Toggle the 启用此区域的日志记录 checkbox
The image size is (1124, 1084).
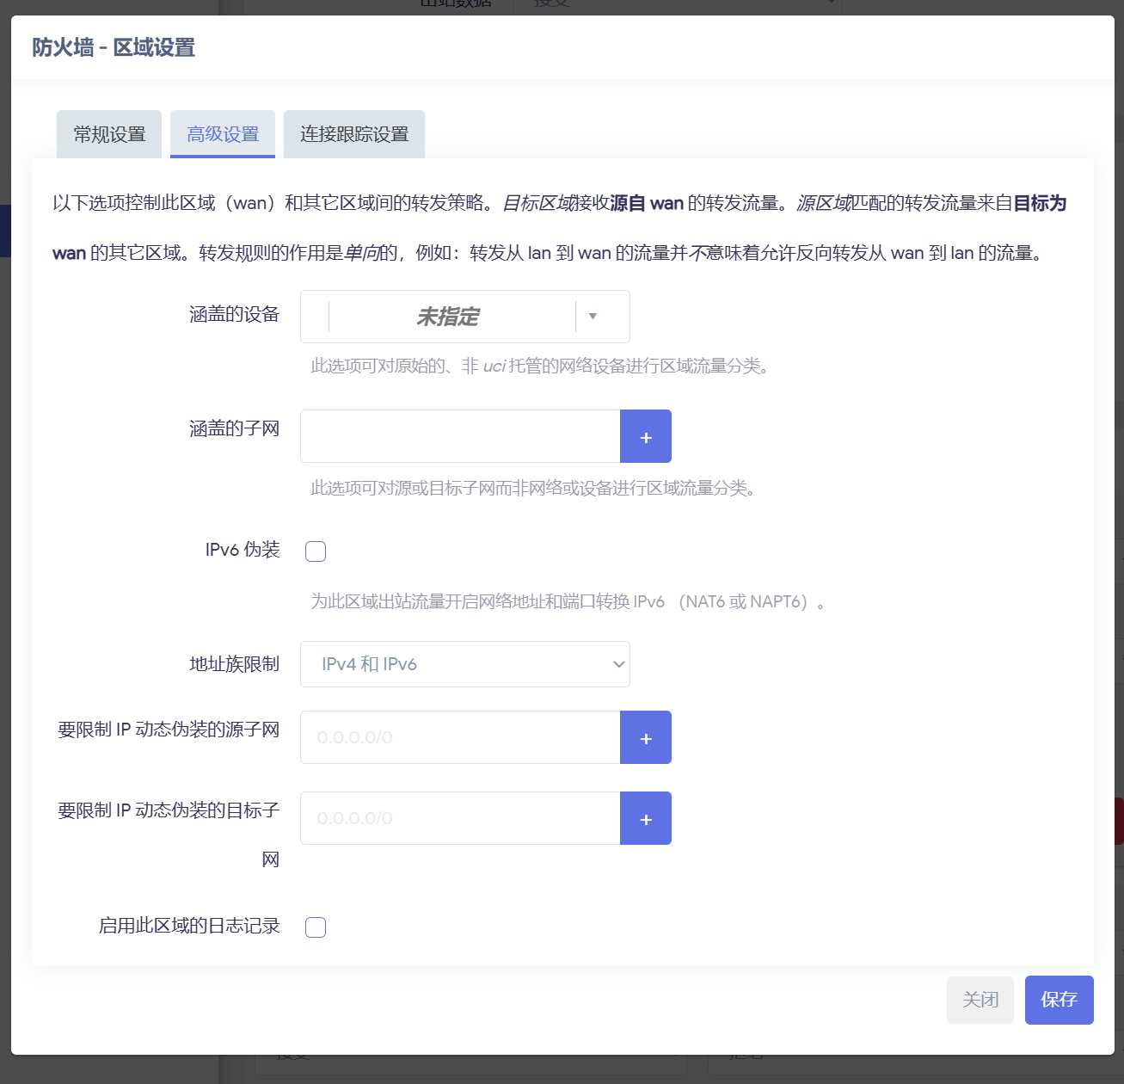[316, 927]
